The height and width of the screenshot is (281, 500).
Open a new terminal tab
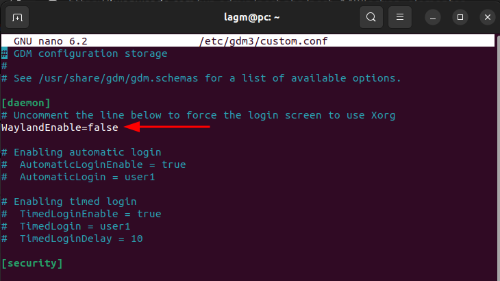click(x=18, y=17)
